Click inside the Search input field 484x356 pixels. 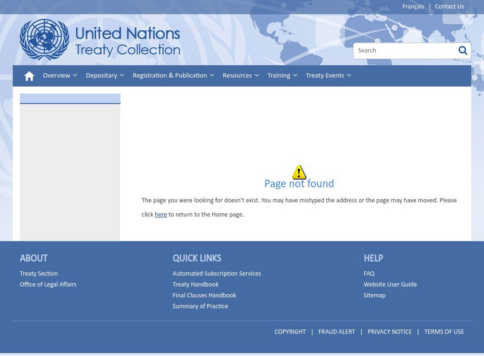[399, 51]
